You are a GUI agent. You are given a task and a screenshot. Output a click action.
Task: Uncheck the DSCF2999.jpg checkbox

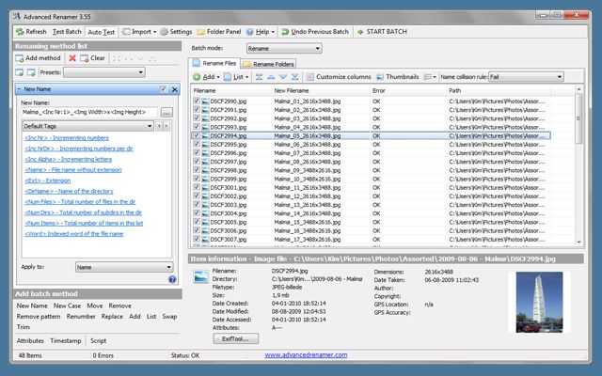[197, 179]
